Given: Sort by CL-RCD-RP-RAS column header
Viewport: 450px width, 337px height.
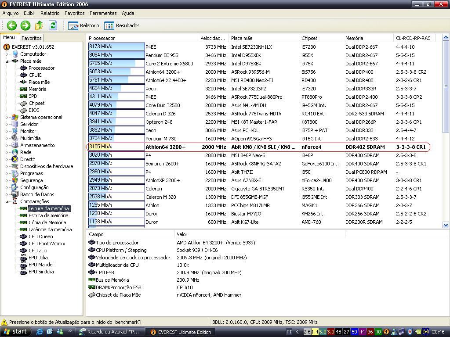Looking at the screenshot, I should (414, 38).
